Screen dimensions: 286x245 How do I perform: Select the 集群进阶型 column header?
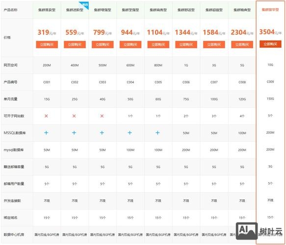[x=75, y=10]
